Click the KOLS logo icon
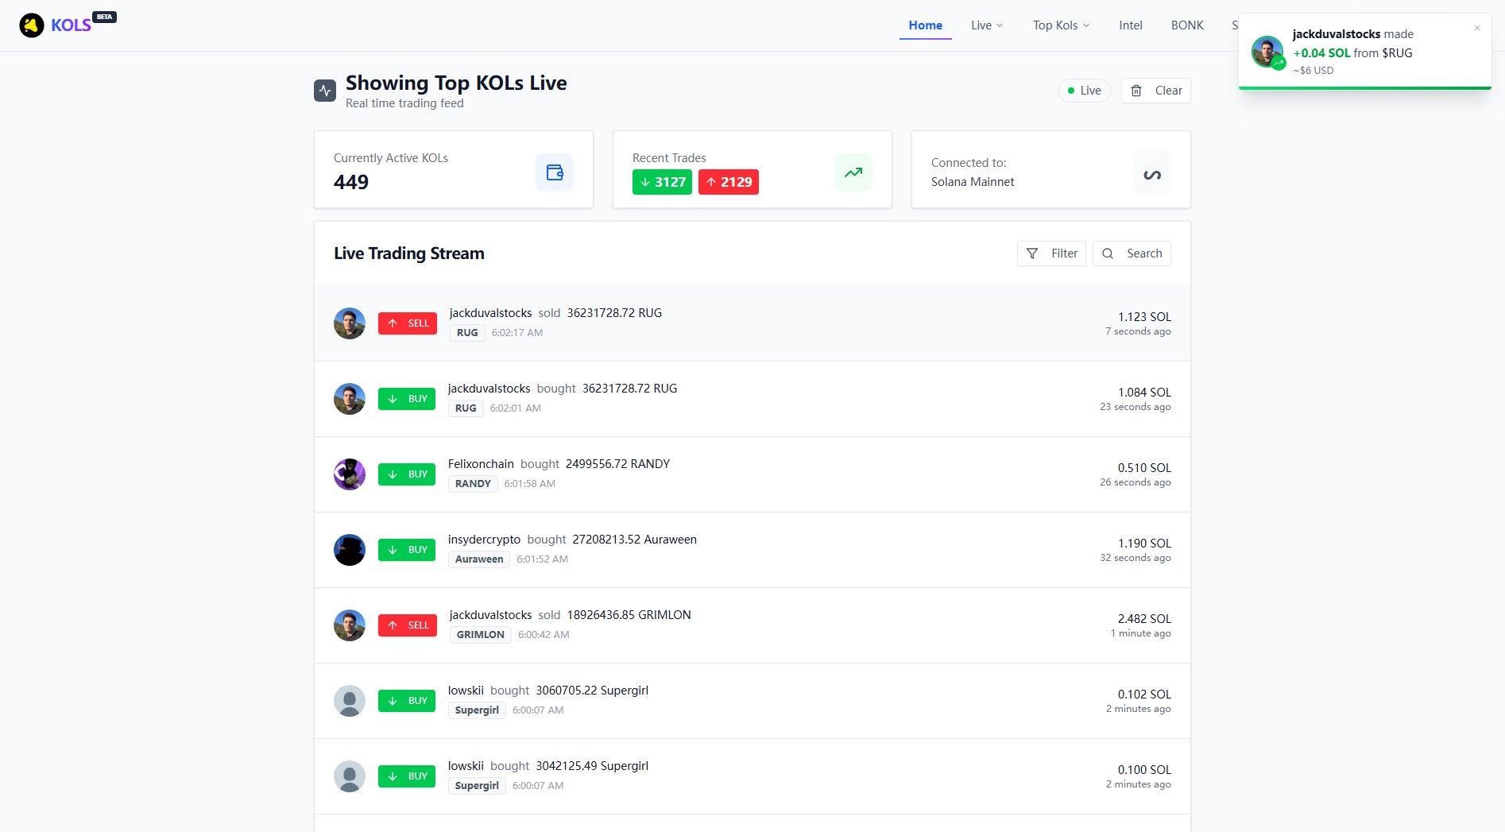This screenshot has height=832, width=1505. coord(32,25)
